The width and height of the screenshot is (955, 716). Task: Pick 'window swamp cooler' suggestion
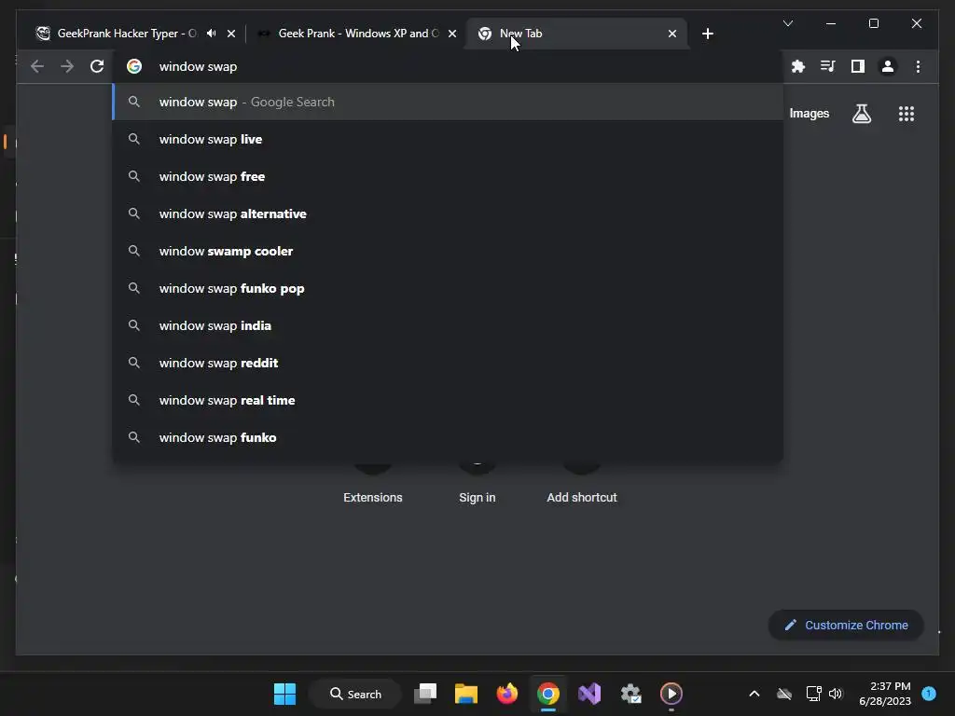coord(448,251)
